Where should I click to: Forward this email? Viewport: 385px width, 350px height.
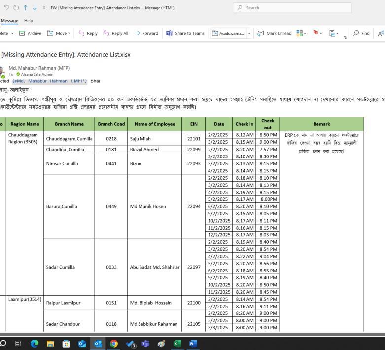click(x=146, y=33)
